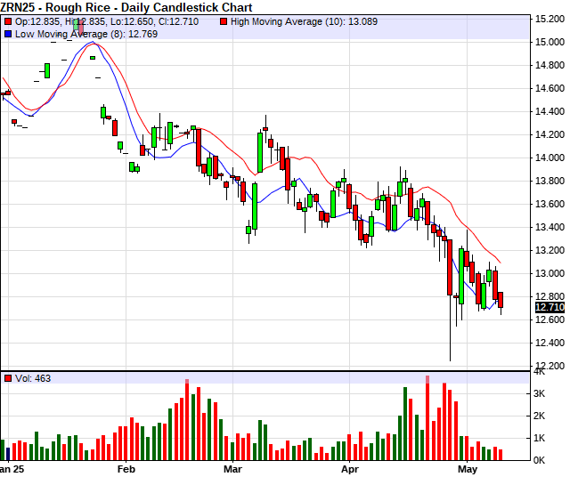Click the 2K volume axis label
This screenshot has height=477, width=570.
pyautogui.click(x=539, y=416)
